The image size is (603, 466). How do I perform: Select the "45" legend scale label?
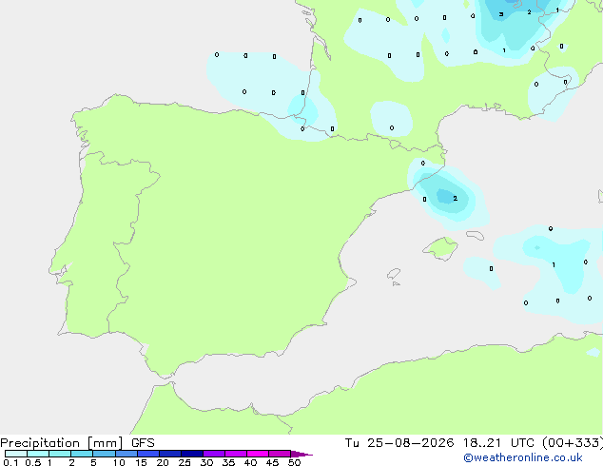click(x=272, y=462)
